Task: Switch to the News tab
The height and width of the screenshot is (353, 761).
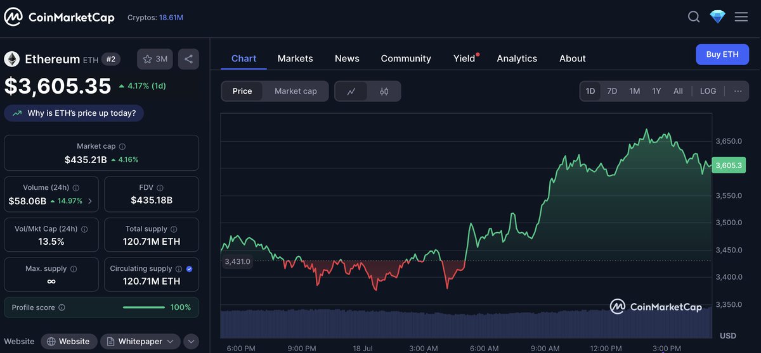Action: pos(347,58)
